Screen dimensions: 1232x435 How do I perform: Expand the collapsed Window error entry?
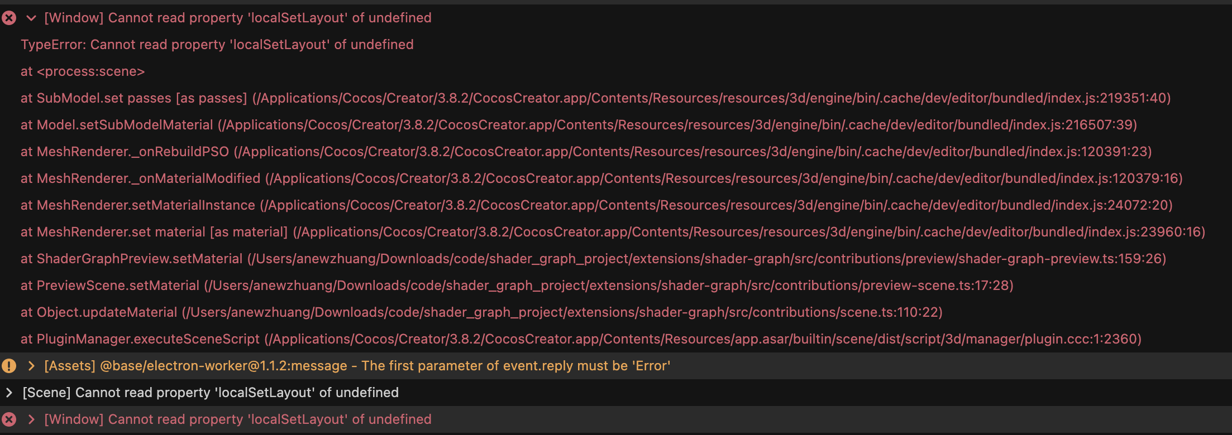[x=31, y=419]
